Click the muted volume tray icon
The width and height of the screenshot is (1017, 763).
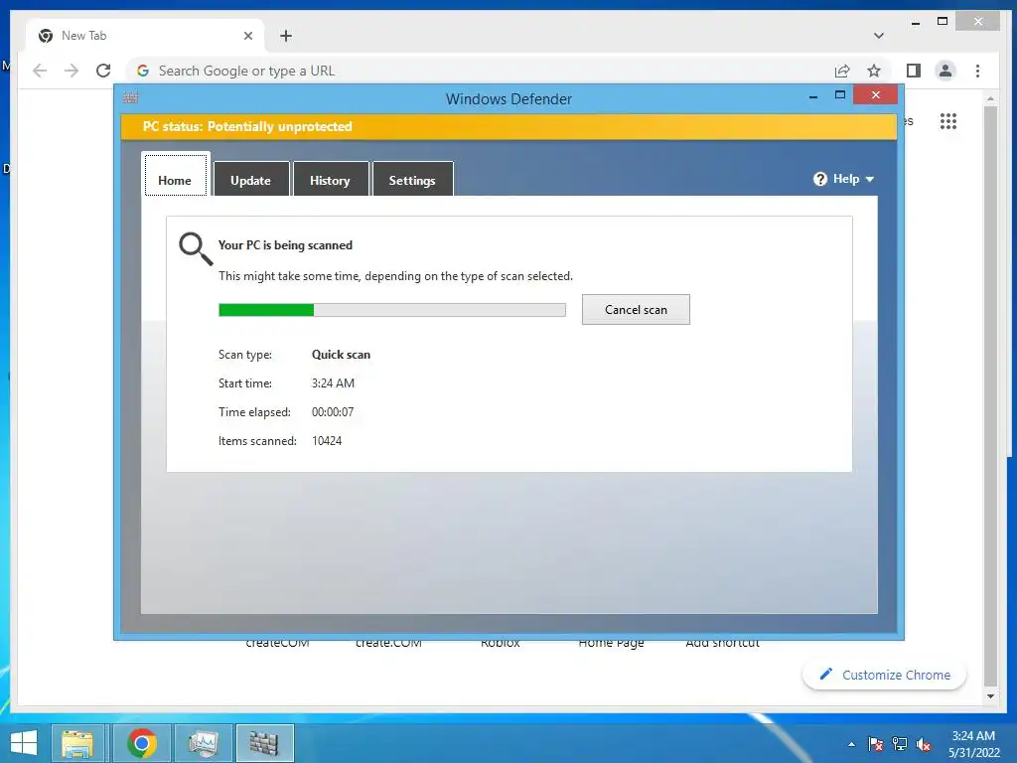click(924, 744)
